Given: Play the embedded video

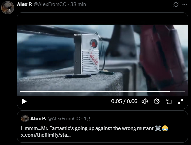Looking at the screenshot, I should 24,101.
